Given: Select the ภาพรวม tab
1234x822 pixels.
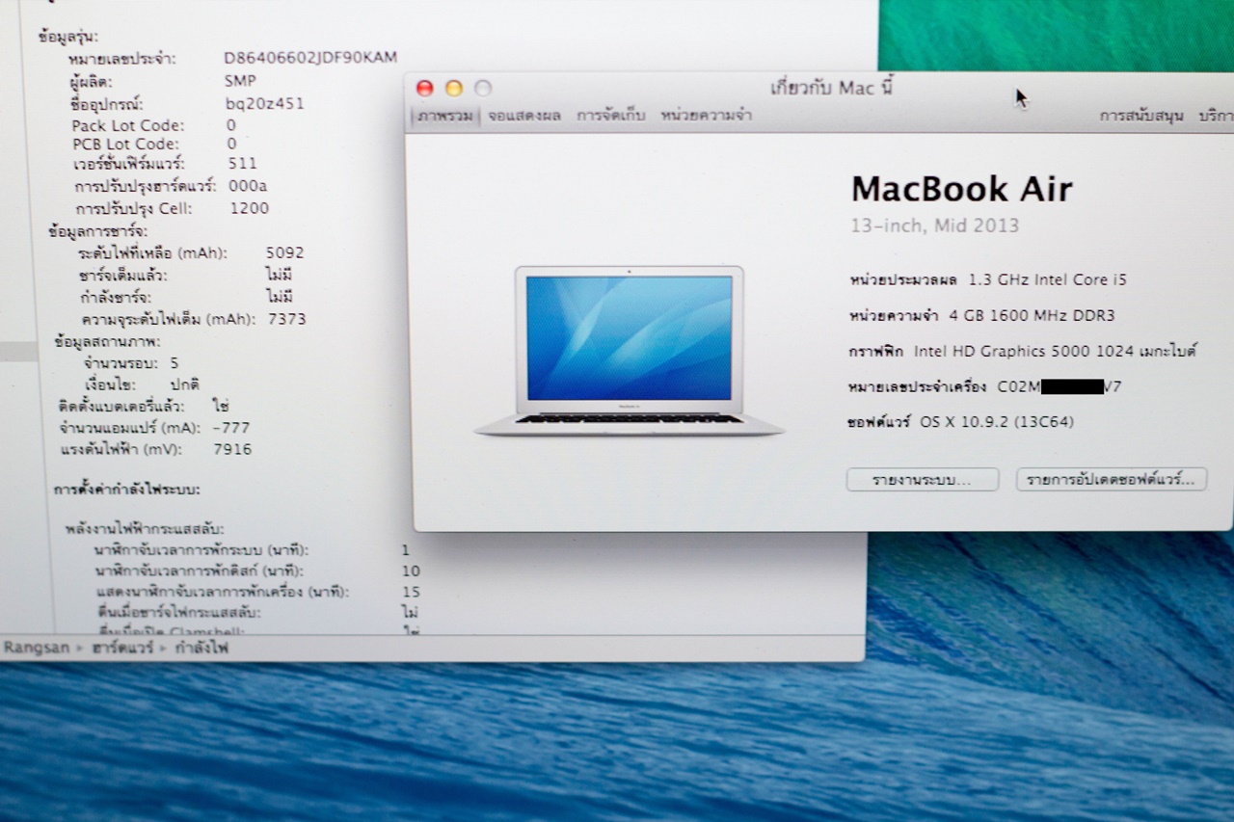Looking at the screenshot, I should pos(445,116).
